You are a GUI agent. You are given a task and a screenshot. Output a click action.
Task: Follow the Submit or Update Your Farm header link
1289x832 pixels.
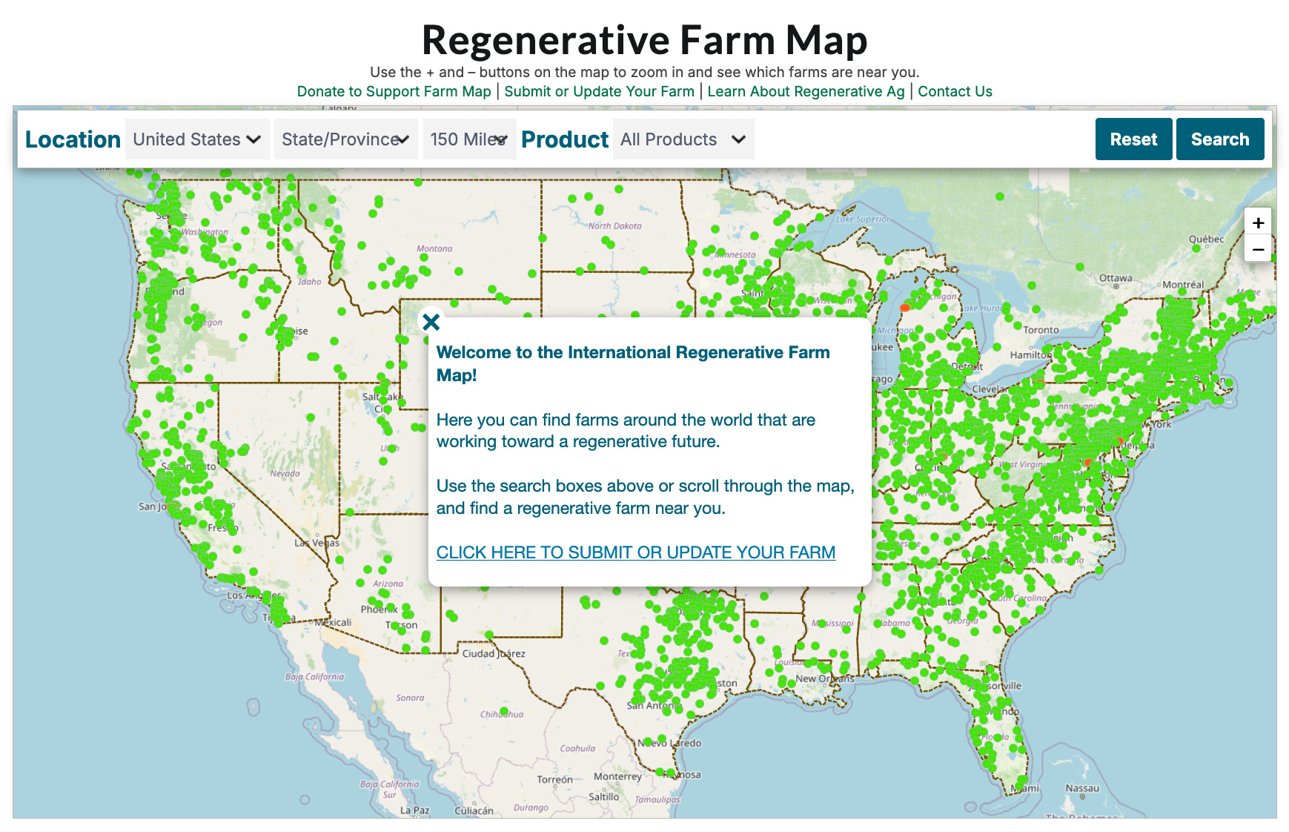point(599,91)
